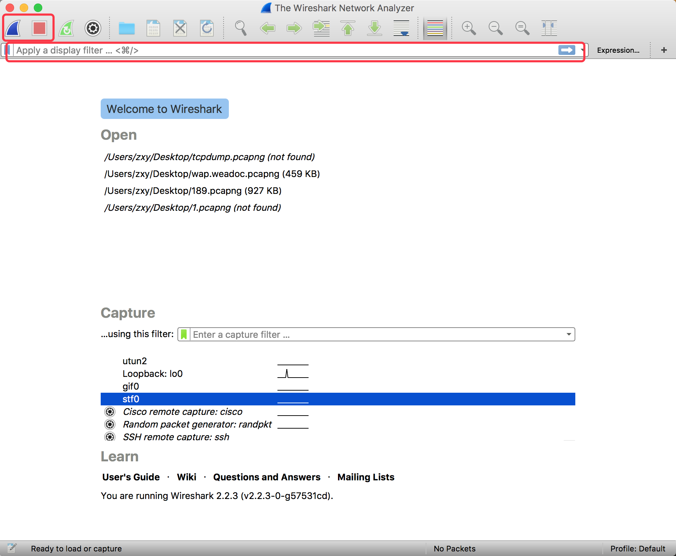Click expert info status bar icon

(12, 548)
